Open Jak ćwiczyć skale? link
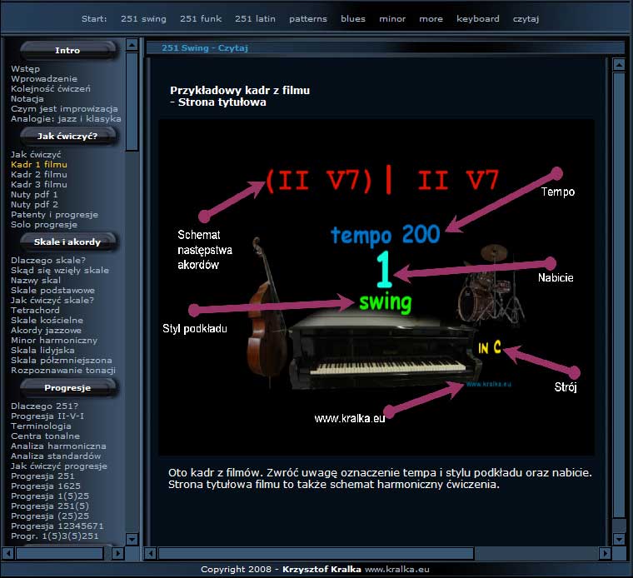This screenshot has height=578, width=633. point(52,301)
